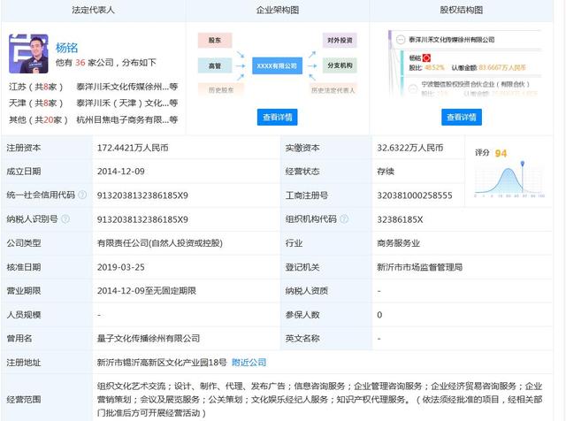Image resolution: width=566 pixels, height=421 pixels.
Task: Click the help icon beside 统一社会信用代码
Action: [82, 195]
